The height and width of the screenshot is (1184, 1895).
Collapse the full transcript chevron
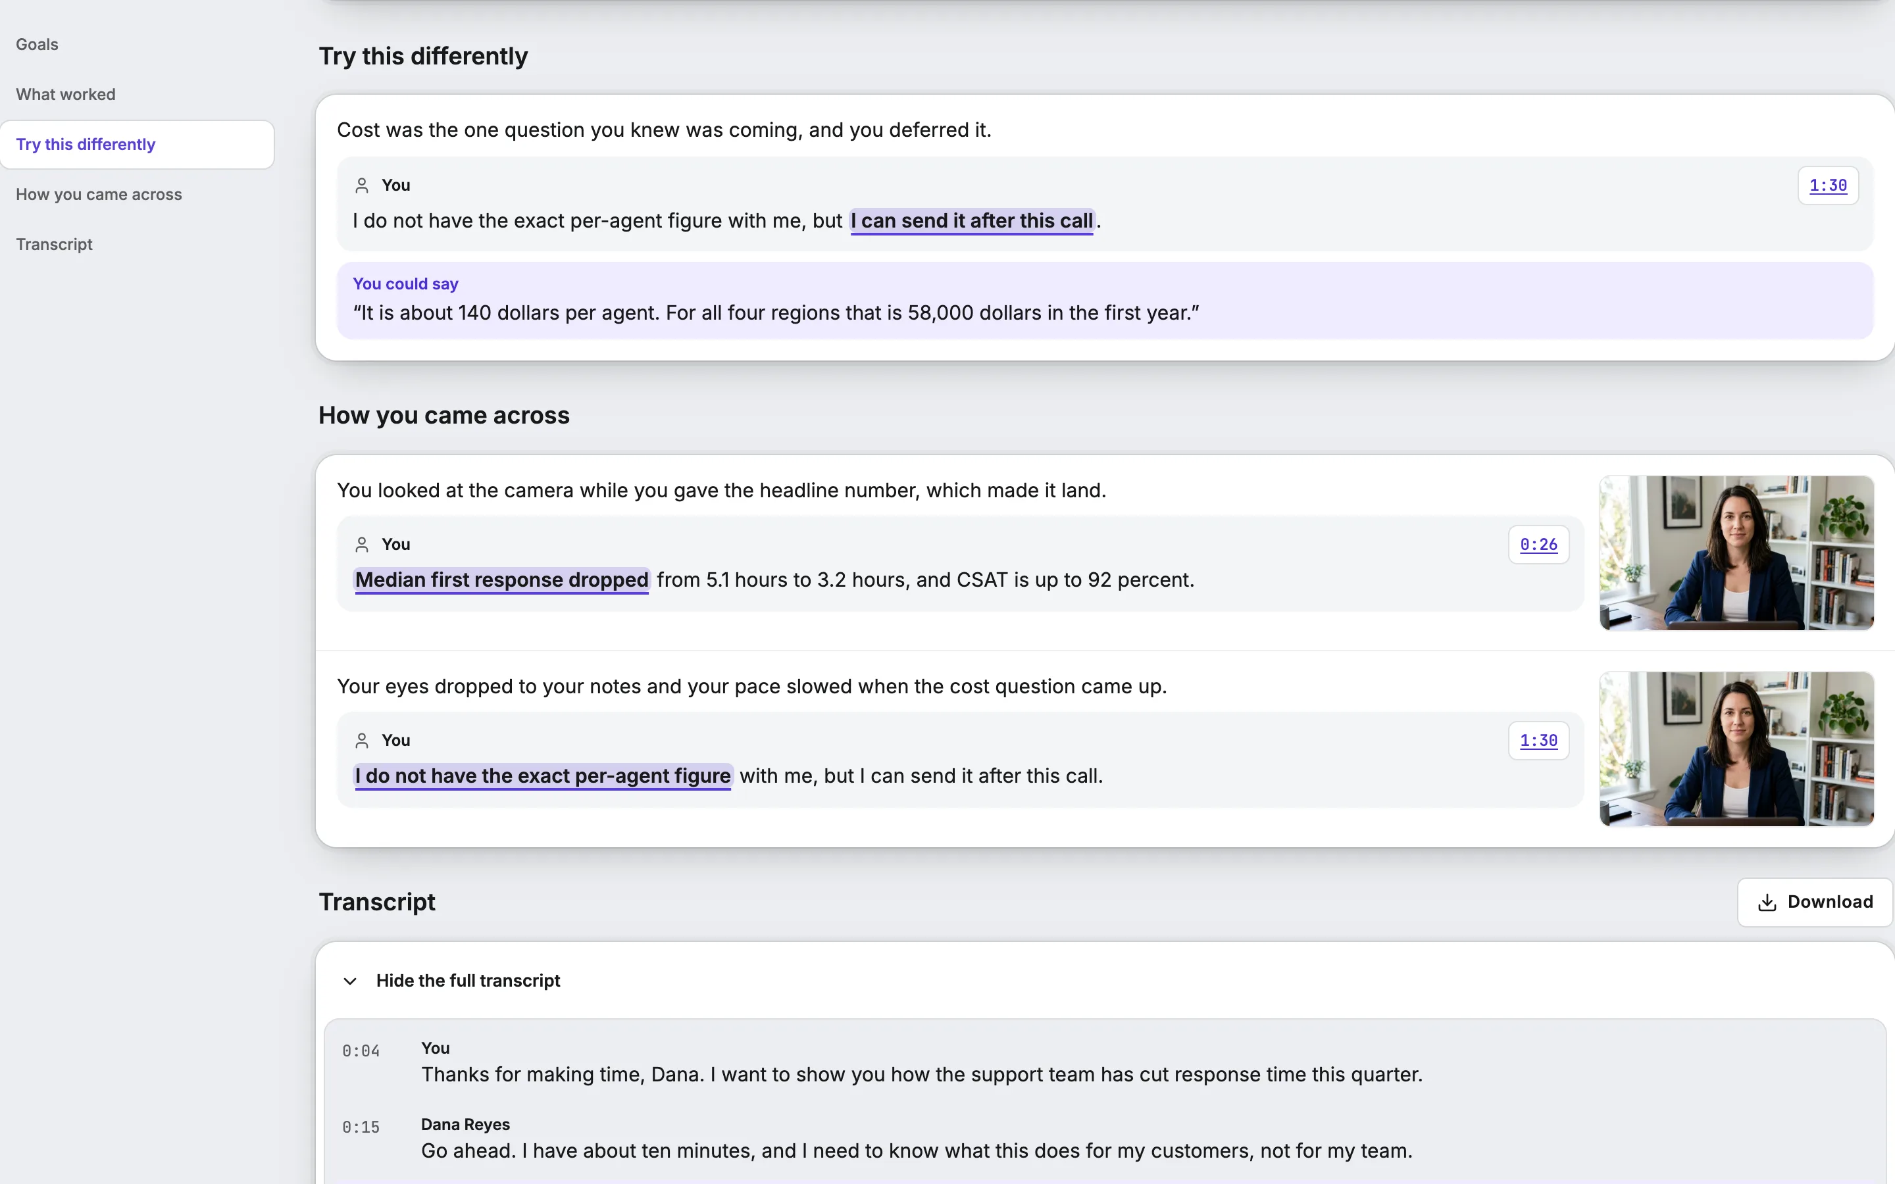350,981
